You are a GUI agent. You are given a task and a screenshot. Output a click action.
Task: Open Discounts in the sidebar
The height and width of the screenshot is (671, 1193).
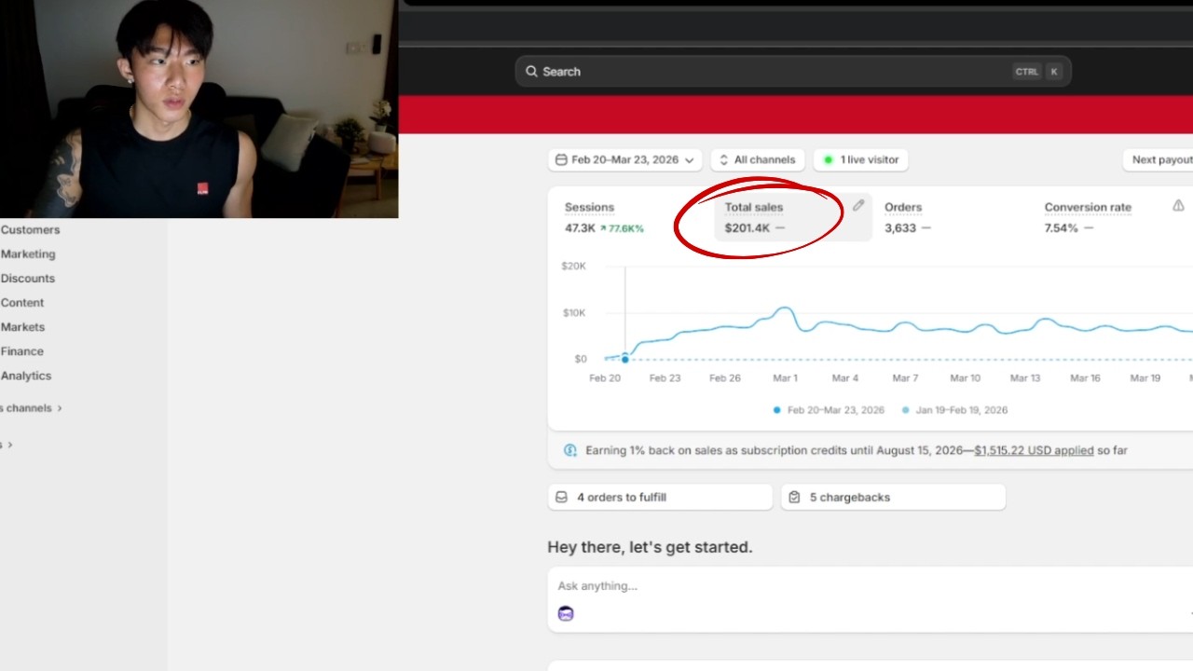coord(28,278)
